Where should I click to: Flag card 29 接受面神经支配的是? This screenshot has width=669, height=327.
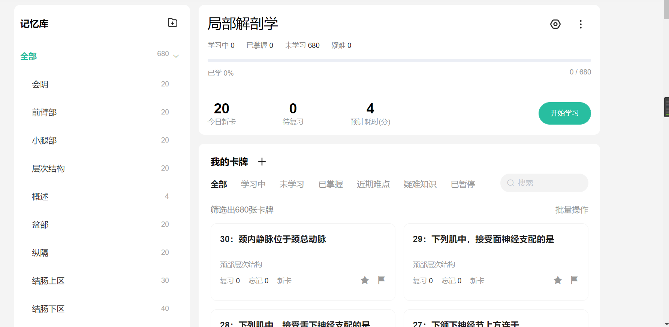click(574, 280)
